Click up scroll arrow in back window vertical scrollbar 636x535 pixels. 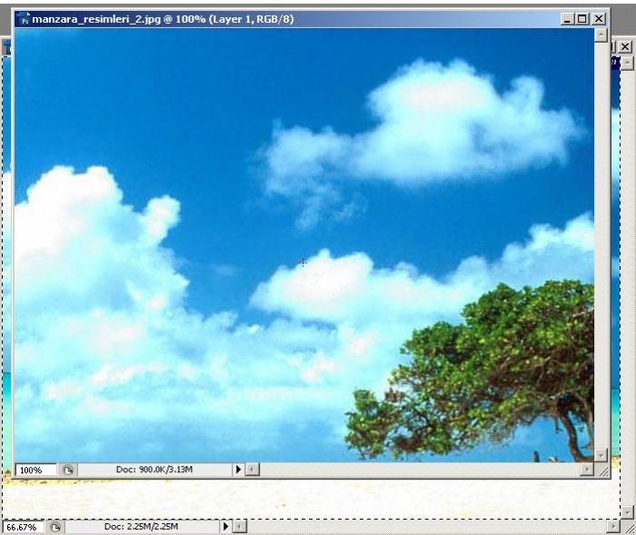[x=627, y=63]
